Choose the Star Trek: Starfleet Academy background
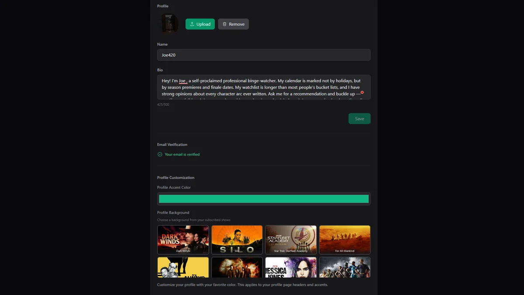Screen dimensions: 524x295 point(291,239)
